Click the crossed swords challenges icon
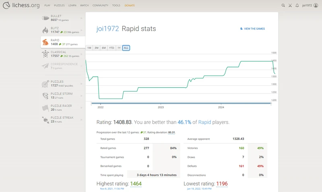 (290, 6)
